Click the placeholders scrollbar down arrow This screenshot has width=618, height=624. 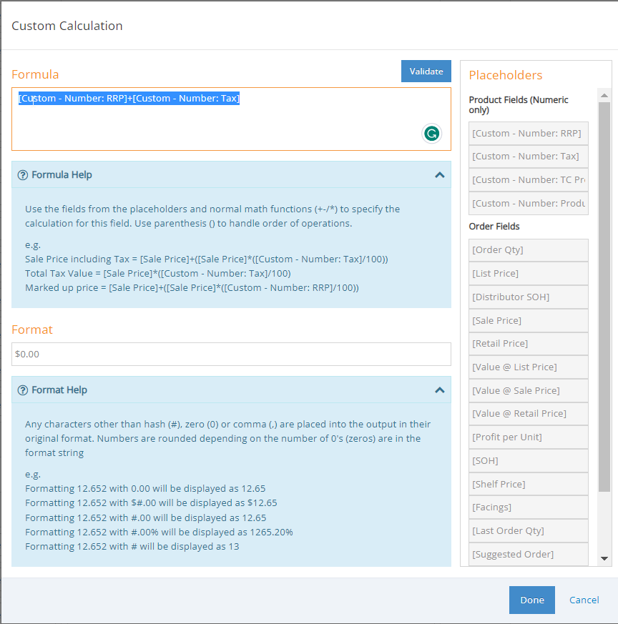(604, 558)
